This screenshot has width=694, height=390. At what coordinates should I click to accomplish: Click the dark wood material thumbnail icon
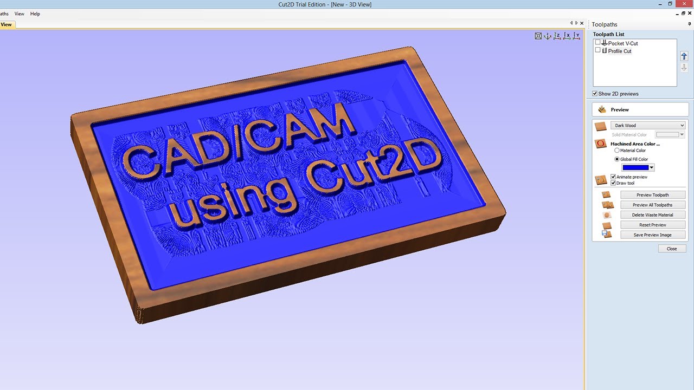click(x=600, y=126)
